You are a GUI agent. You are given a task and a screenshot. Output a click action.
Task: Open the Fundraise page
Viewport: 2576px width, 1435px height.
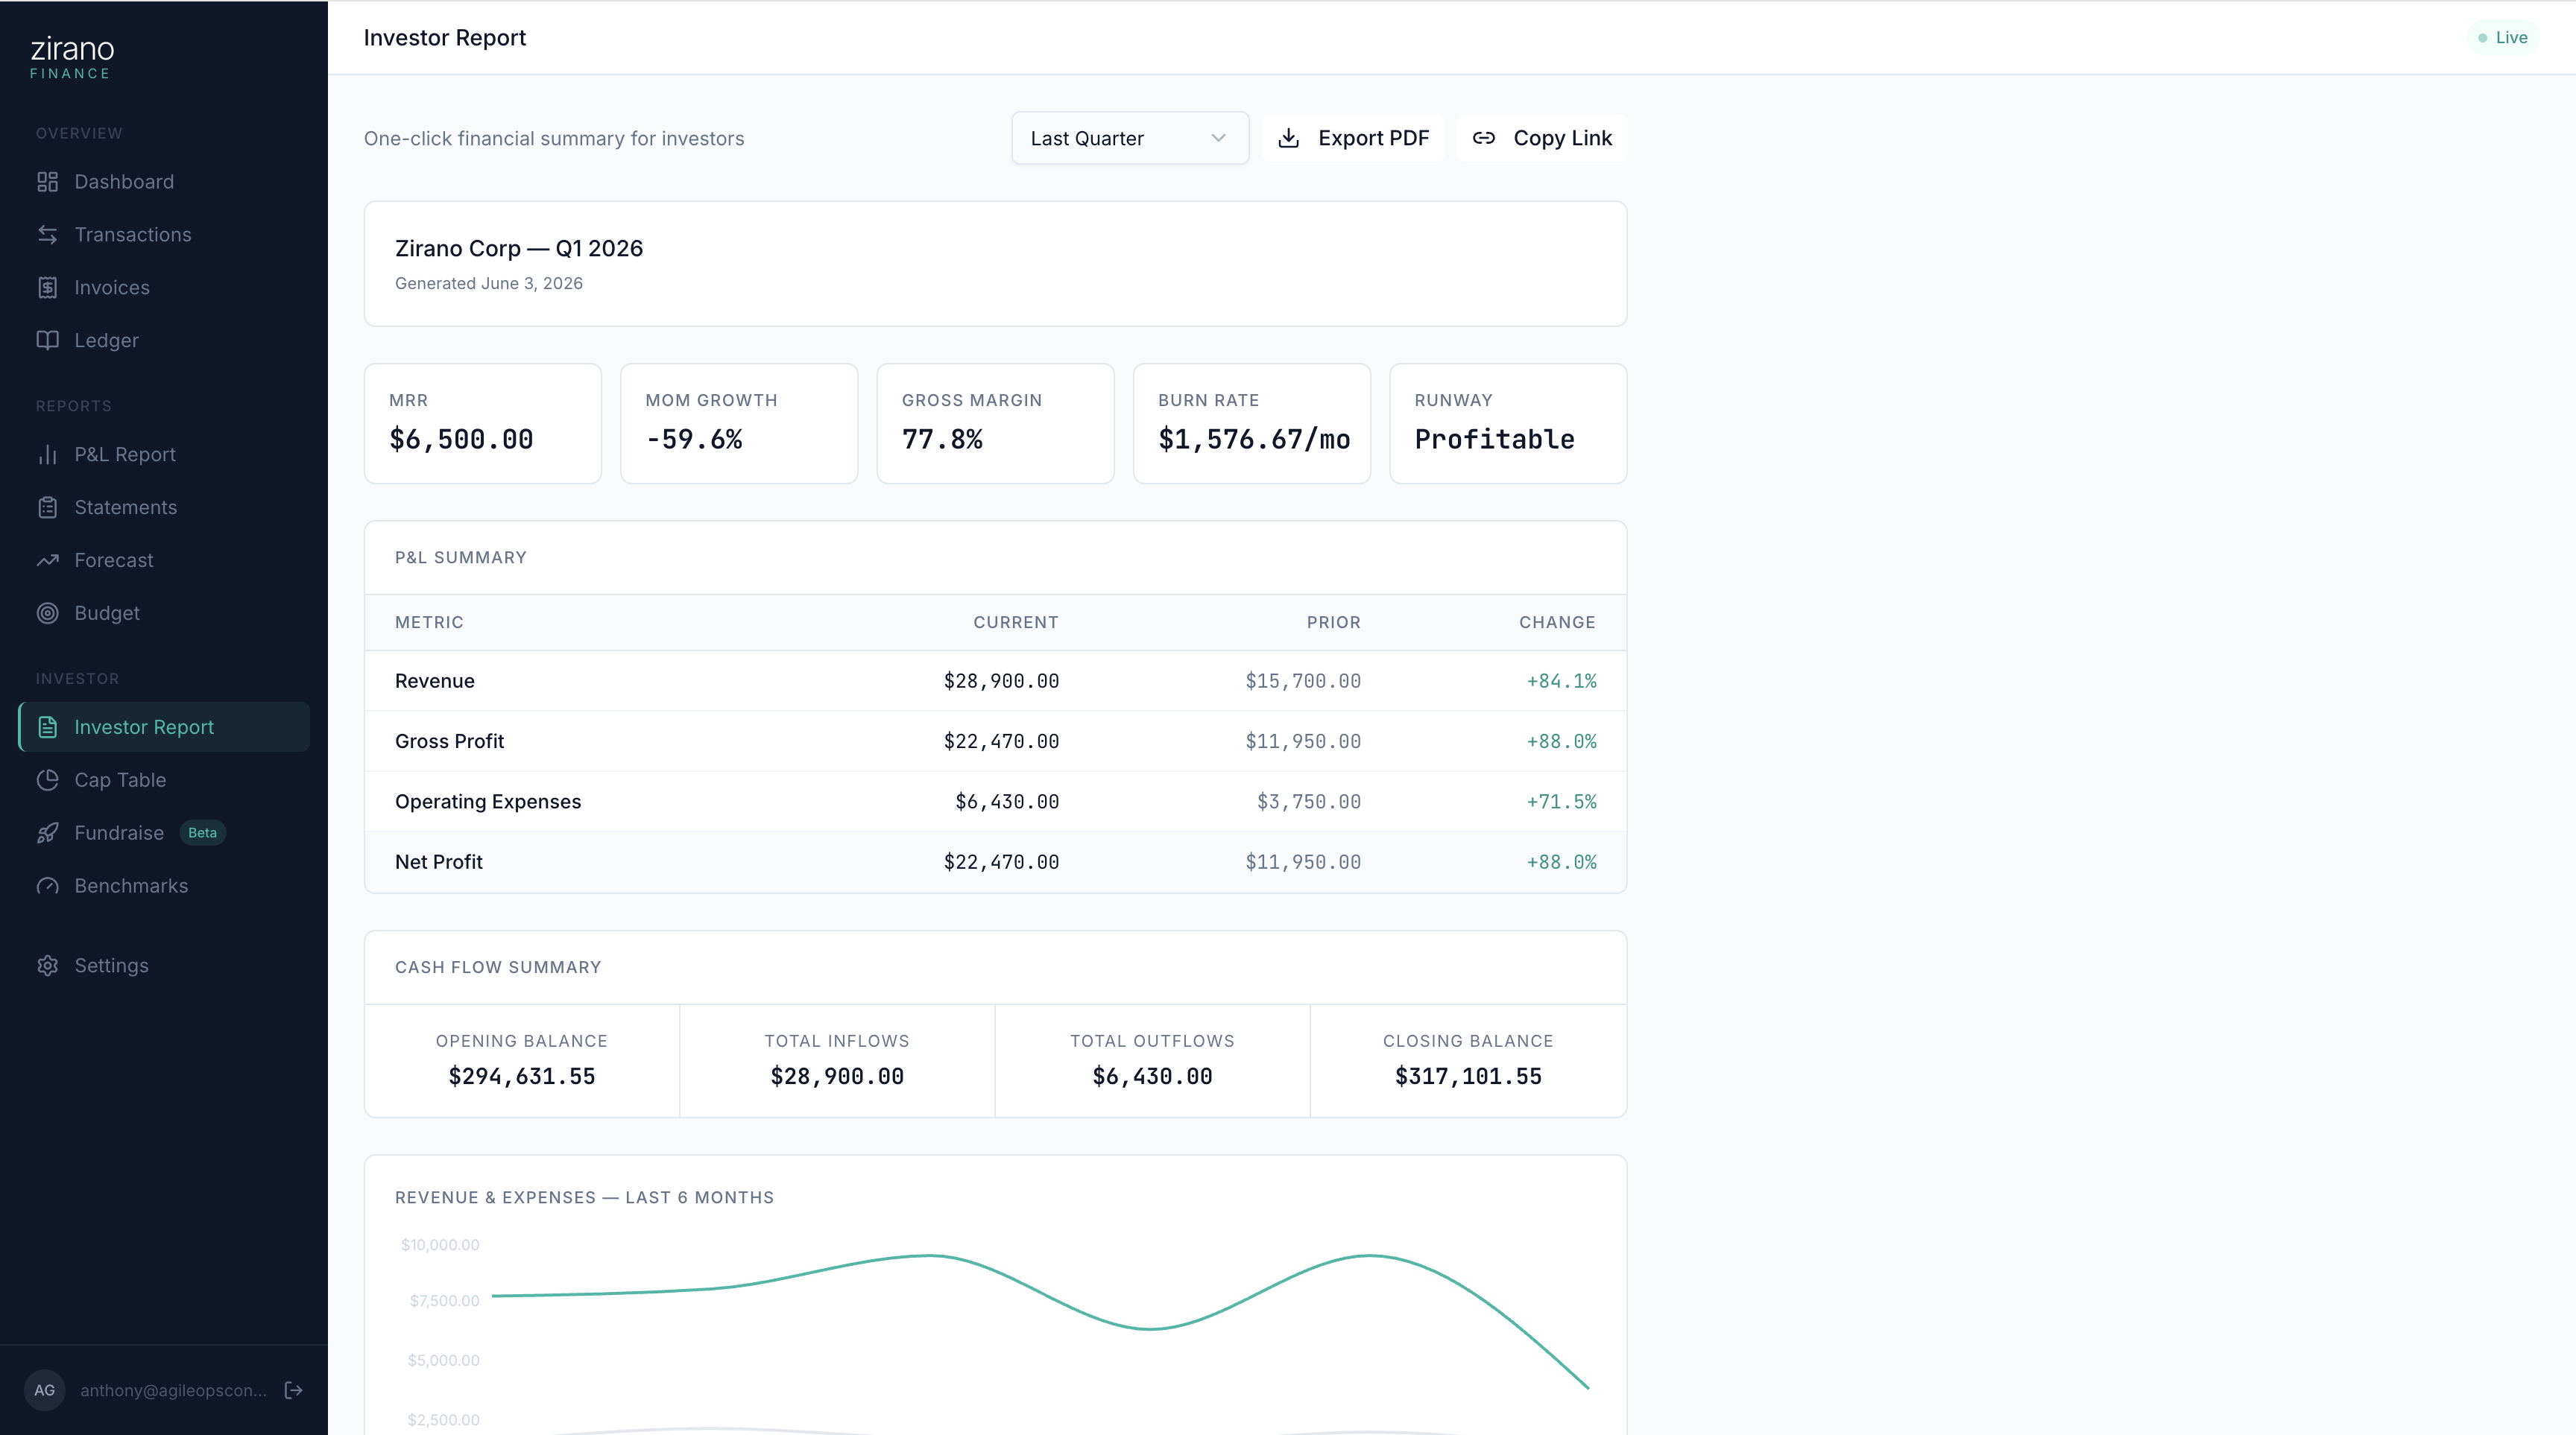click(164, 834)
